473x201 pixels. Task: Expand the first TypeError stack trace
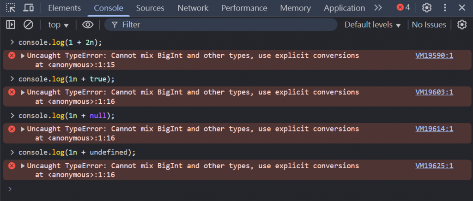23,56
